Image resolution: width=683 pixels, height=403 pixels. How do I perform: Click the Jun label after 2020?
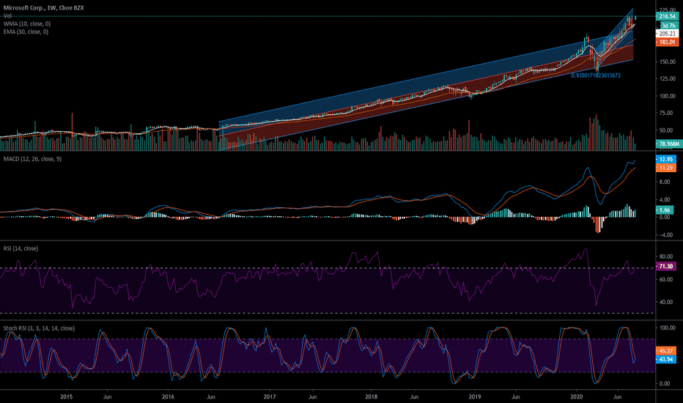click(617, 397)
